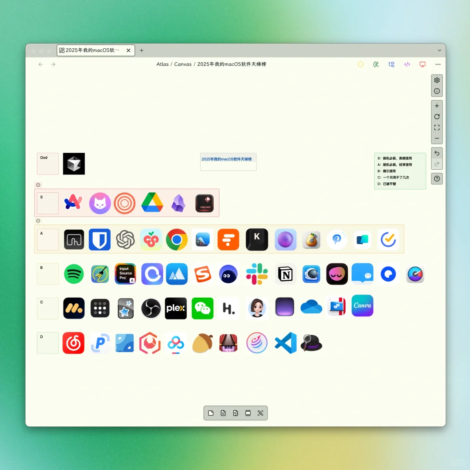Select the Alfred hat icon
Screen dimensions: 470x470
tap(311, 343)
